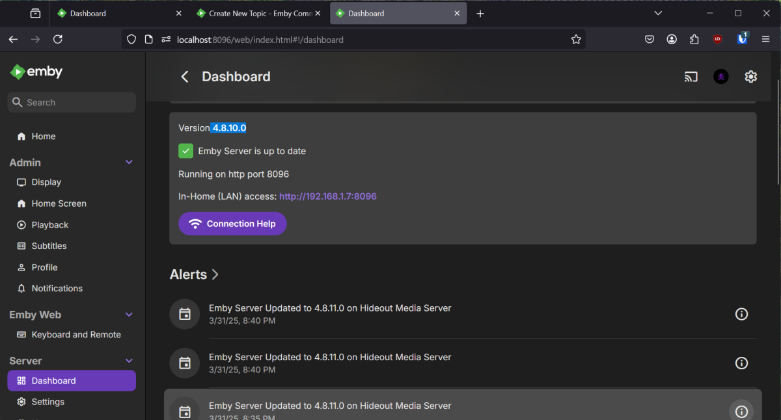Image resolution: width=781 pixels, height=420 pixels.
Task: Open Keyboard and Remote in the sidebar
Action: [72, 335]
